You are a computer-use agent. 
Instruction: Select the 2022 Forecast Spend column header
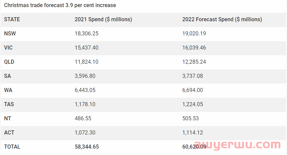[222, 20]
